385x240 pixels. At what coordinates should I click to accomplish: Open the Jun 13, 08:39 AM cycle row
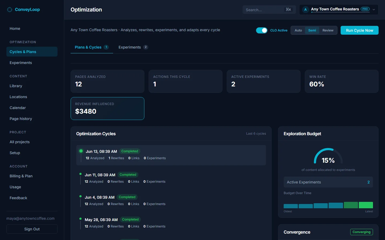pos(171,155)
